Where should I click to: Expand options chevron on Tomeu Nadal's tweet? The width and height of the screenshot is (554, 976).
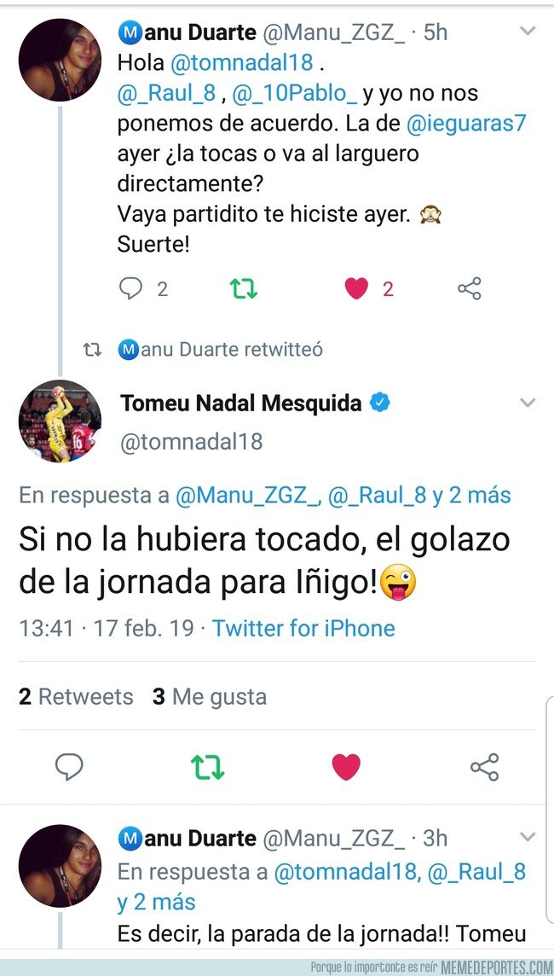click(528, 404)
